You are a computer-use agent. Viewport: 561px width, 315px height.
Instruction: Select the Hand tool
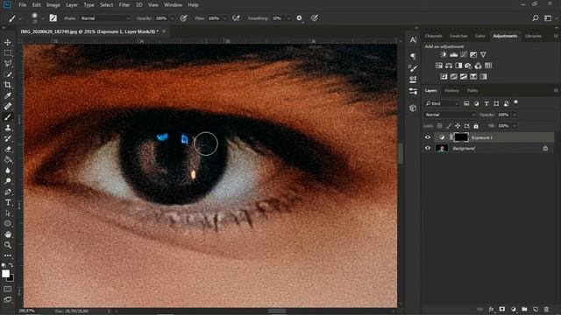coord(8,234)
